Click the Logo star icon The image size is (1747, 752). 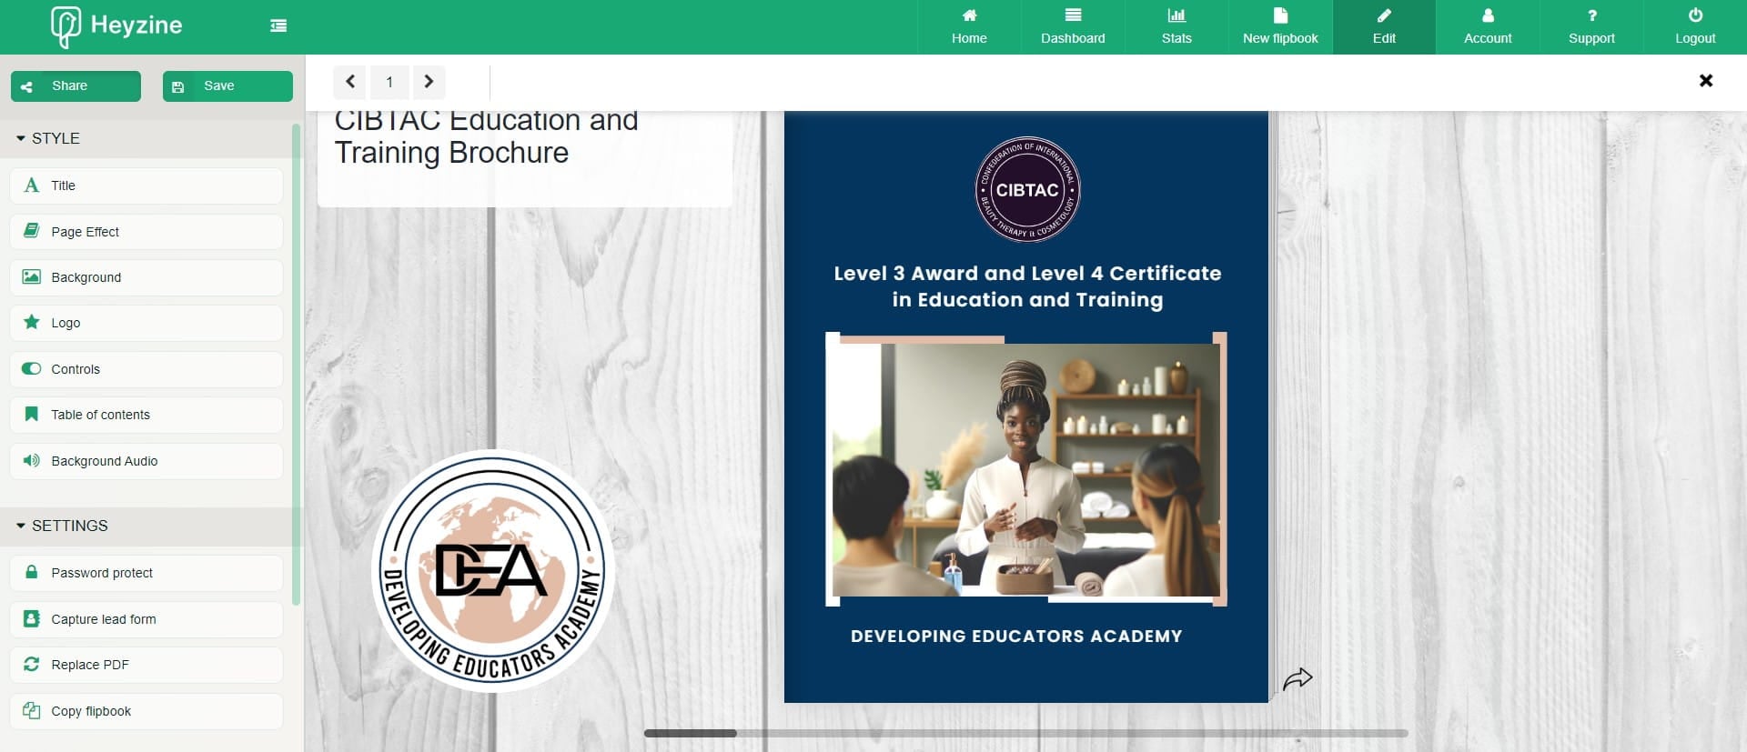[32, 322]
